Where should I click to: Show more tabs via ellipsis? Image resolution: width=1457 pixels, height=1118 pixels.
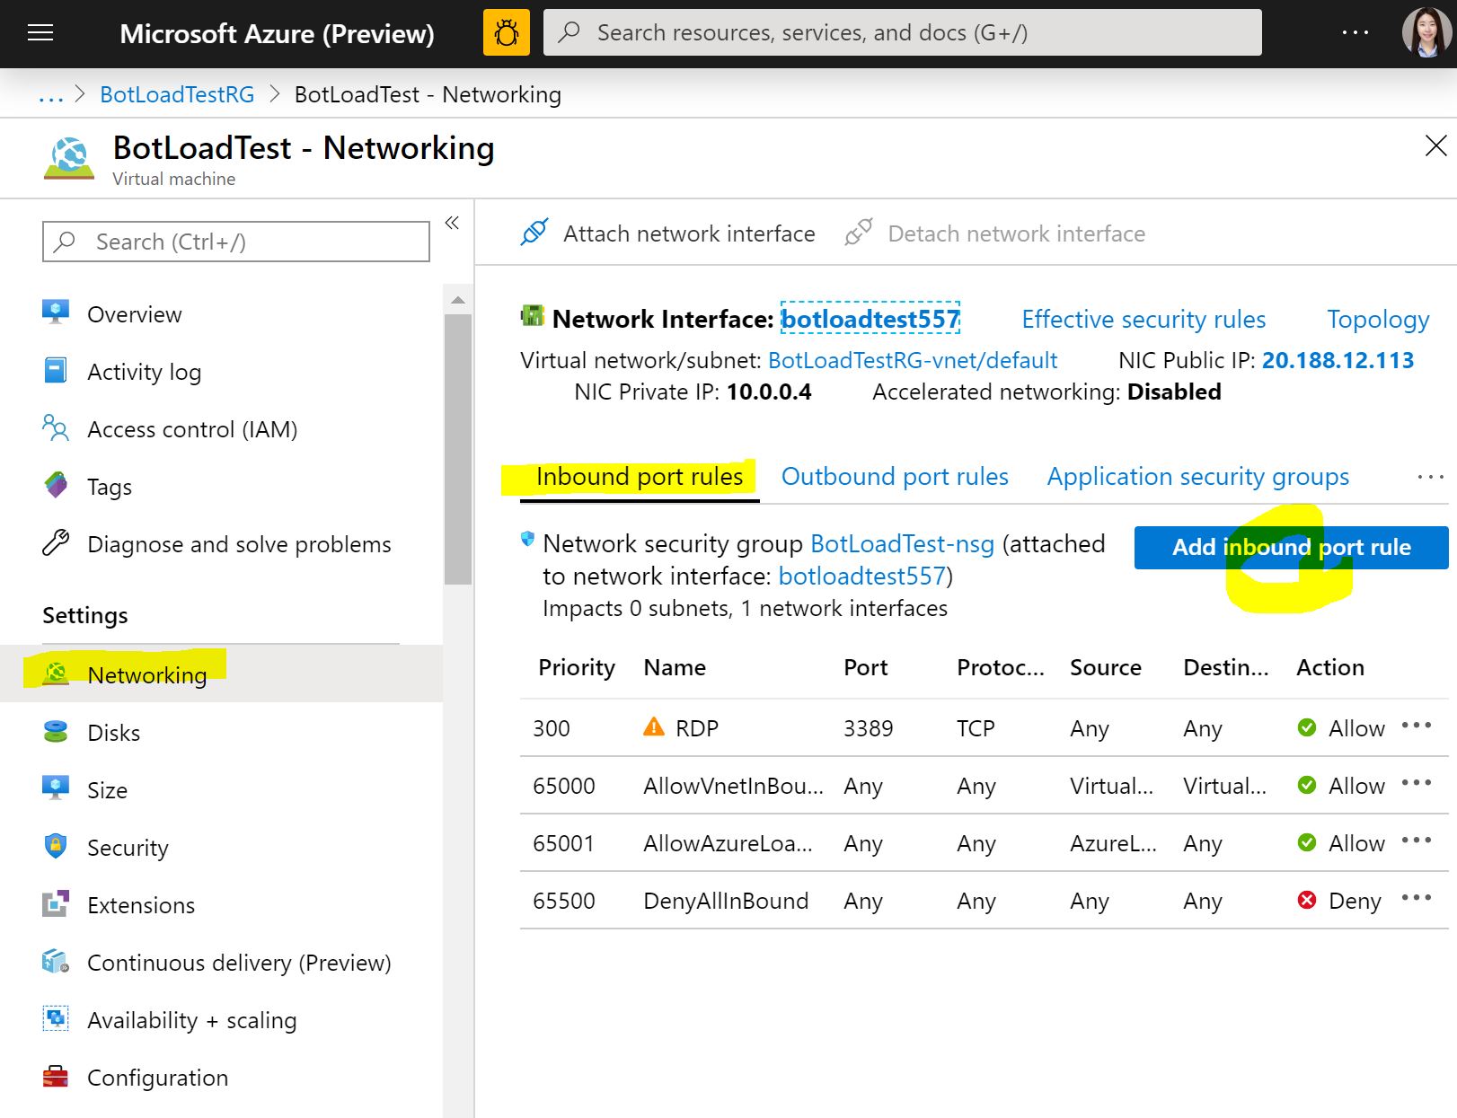click(1430, 477)
